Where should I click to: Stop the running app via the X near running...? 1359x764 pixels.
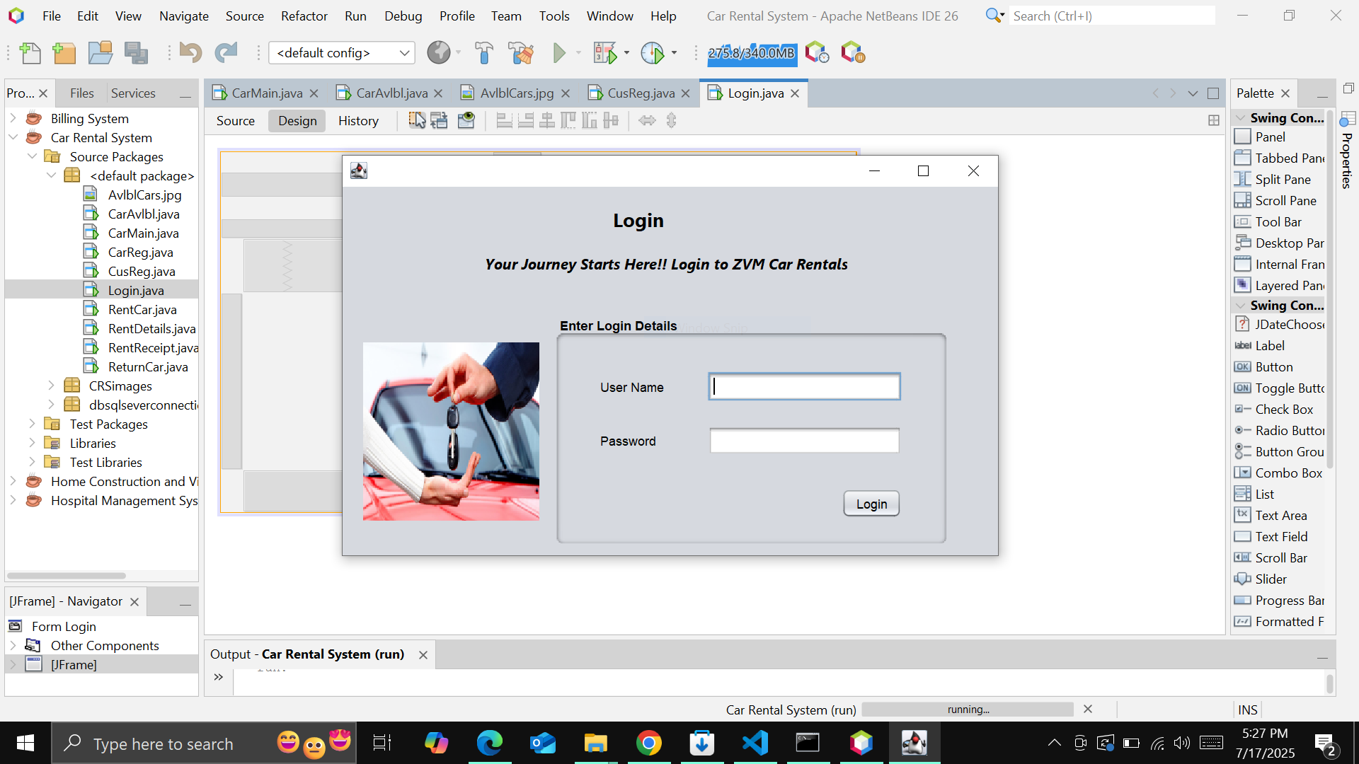click(1088, 709)
